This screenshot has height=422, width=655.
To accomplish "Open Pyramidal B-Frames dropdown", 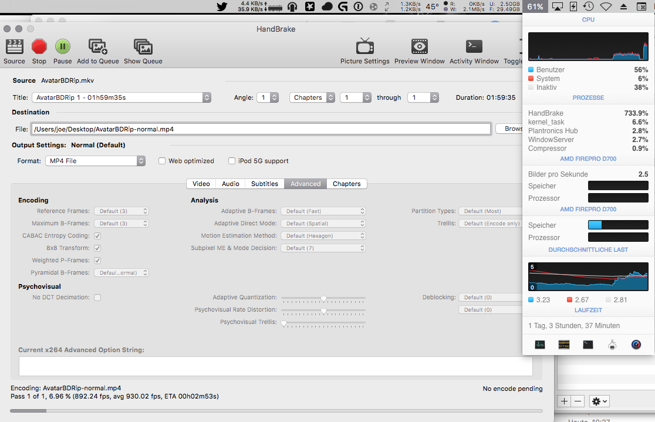I will 121,273.
